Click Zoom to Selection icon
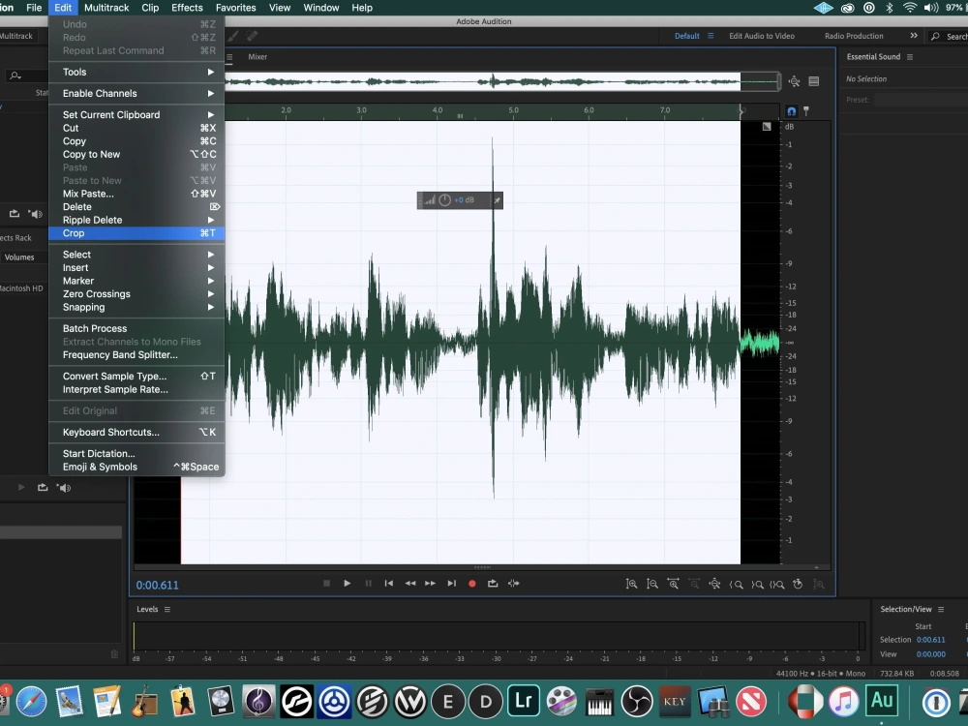 pyautogui.click(x=777, y=584)
